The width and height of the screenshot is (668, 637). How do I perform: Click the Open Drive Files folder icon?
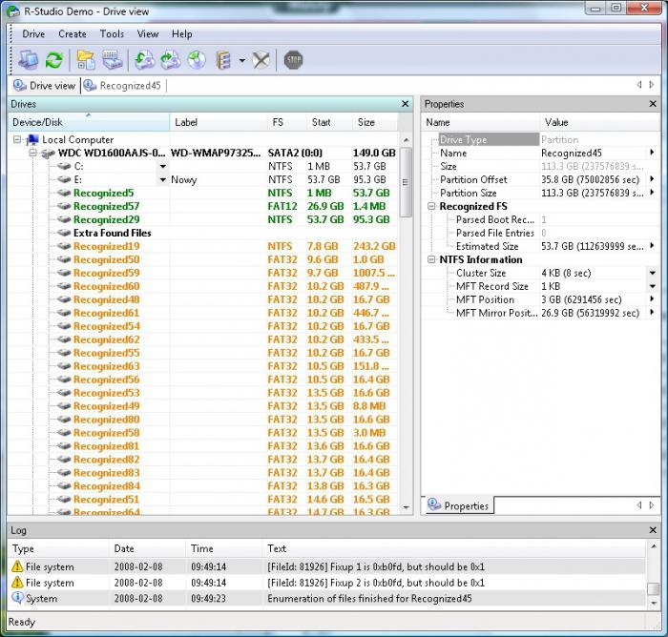pos(86,60)
